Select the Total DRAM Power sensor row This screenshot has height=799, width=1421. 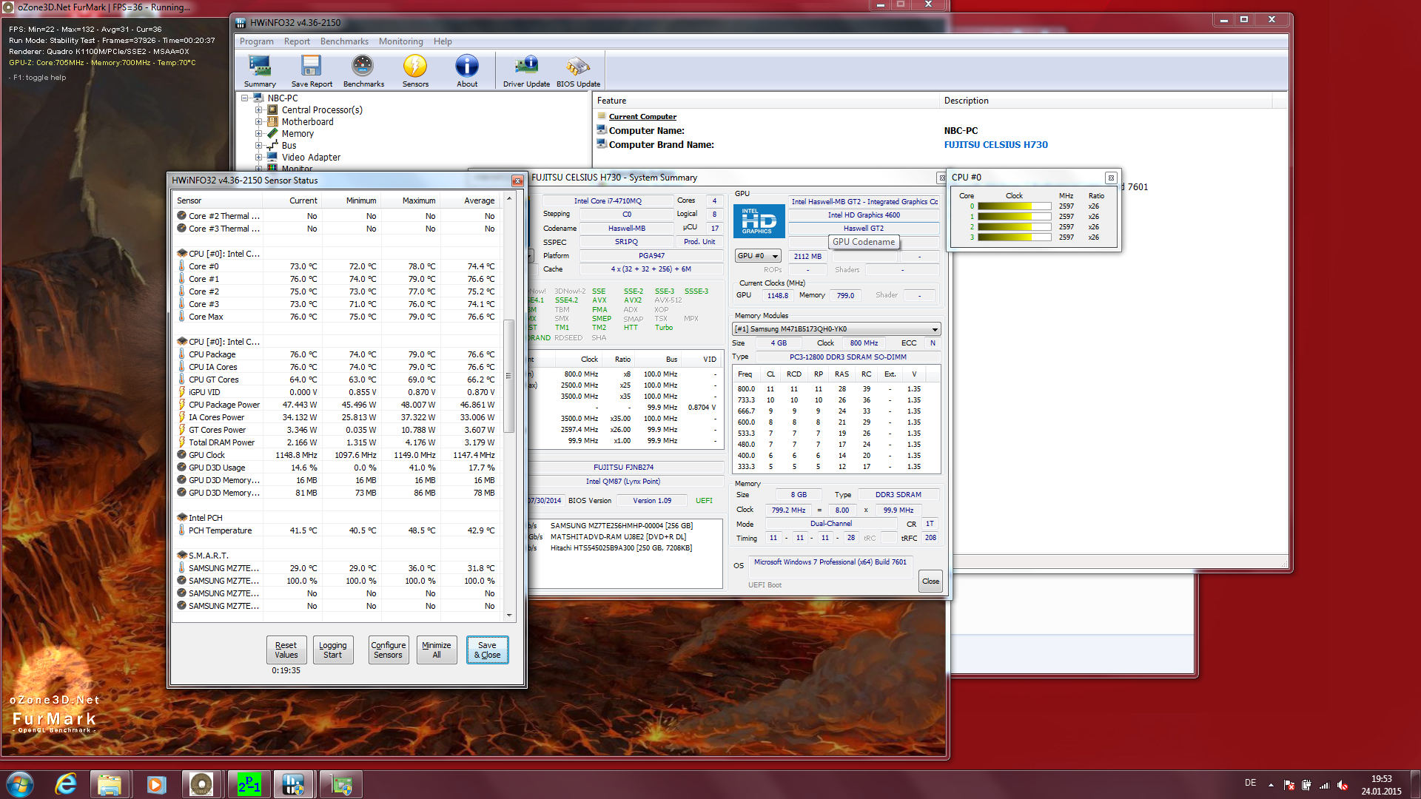pos(337,442)
